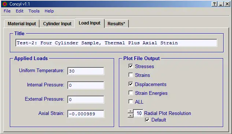This screenshot has width=232, height=134.
Task: Uncheck the Default resolution checkbox
Action: click(147, 120)
